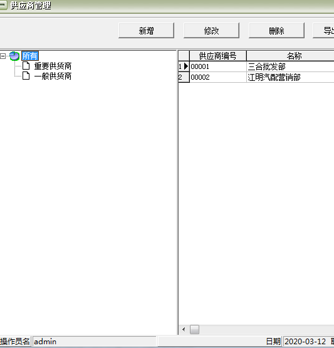Click the globe icon beside 所有
The width and height of the screenshot is (334, 348).
pyautogui.click(x=14, y=56)
